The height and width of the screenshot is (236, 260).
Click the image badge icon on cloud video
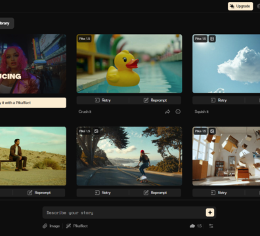coord(212,39)
